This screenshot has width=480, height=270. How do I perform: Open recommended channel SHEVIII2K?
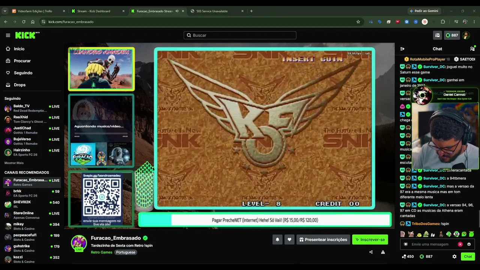point(32,204)
